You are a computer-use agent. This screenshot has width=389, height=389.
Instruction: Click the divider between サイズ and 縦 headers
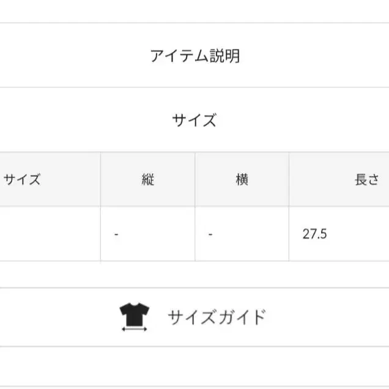click(x=100, y=179)
